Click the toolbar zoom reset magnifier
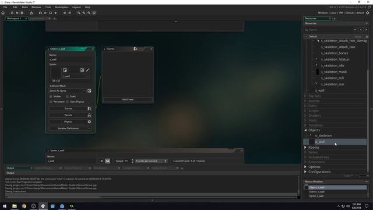Viewport: 373px width, 210px height. click(84, 13)
